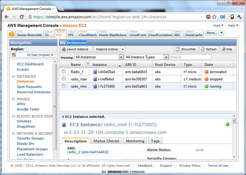Open the EC2 Dashboard link
Screen dimensions: 246x175
(30, 64)
